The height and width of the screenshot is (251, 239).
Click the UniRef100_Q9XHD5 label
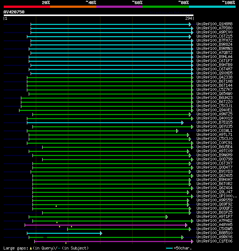click(214, 73)
